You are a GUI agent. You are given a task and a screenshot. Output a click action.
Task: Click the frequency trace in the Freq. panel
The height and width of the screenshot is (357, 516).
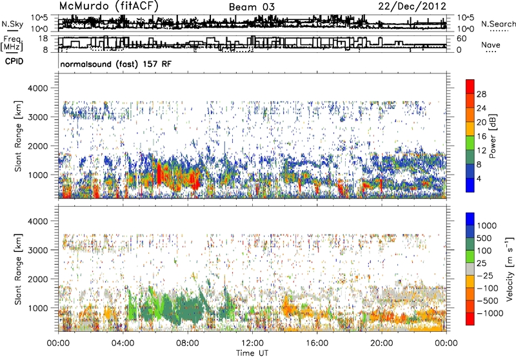tap(252, 44)
